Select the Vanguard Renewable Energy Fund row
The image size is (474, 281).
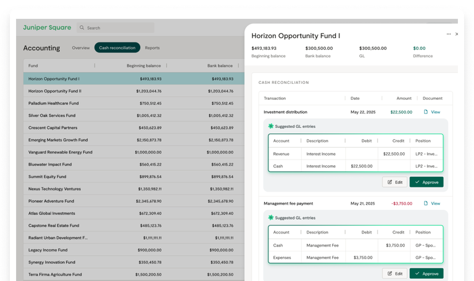133,152
